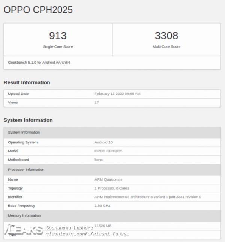This screenshot has width=225, height=242.
Task: Select the 3308 multi-core score value
Action: click(166, 36)
